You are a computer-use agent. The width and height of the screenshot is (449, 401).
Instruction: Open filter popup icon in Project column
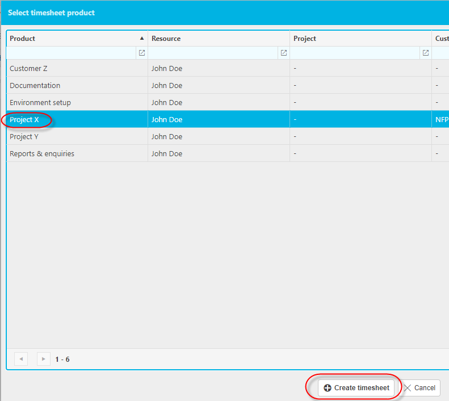click(425, 53)
